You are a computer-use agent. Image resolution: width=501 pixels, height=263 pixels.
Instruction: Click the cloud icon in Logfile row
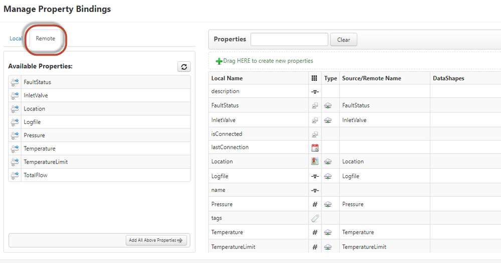coord(328,176)
